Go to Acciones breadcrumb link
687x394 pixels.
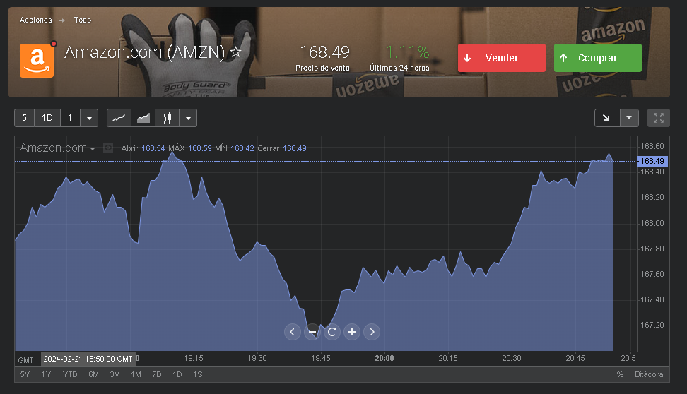point(36,20)
